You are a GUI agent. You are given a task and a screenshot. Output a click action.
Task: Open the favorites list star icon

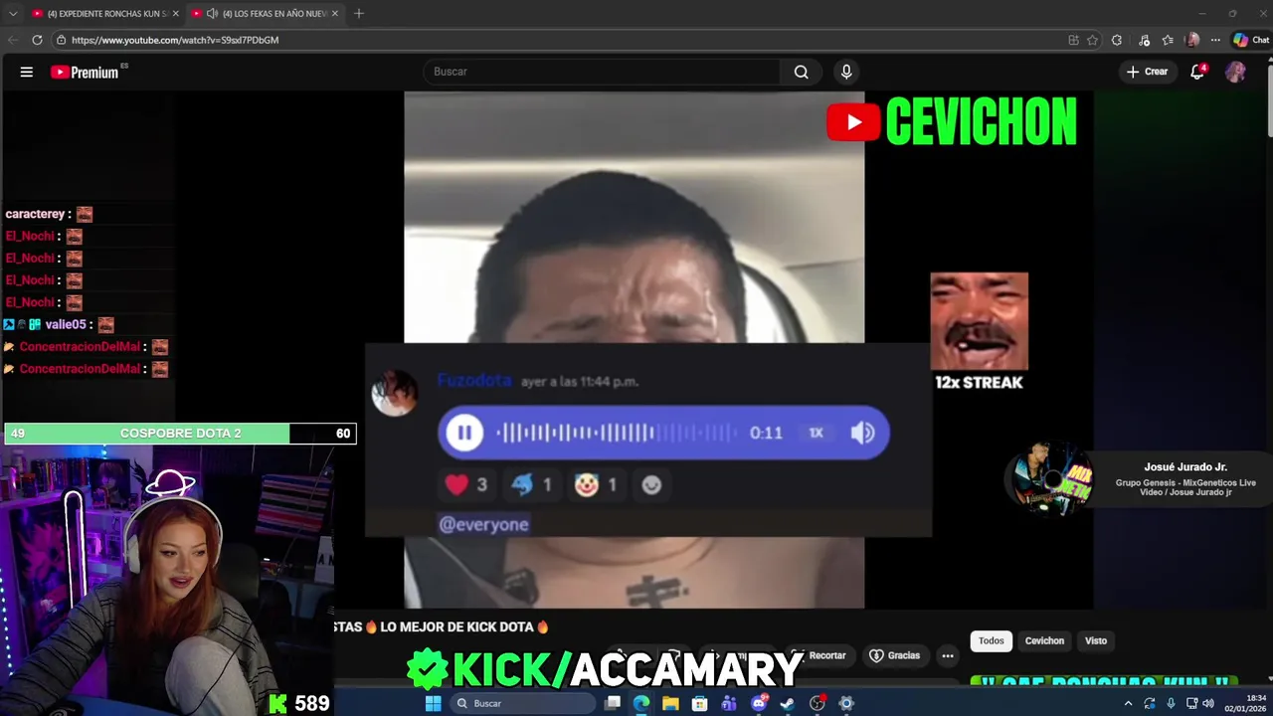(1168, 40)
